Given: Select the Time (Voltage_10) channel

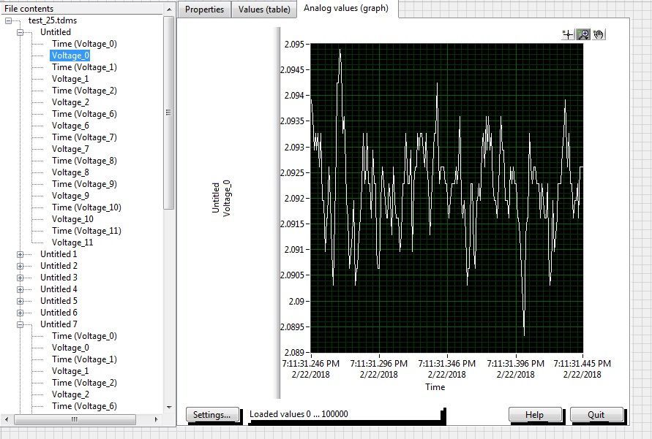Looking at the screenshot, I should tap(86, 207).
